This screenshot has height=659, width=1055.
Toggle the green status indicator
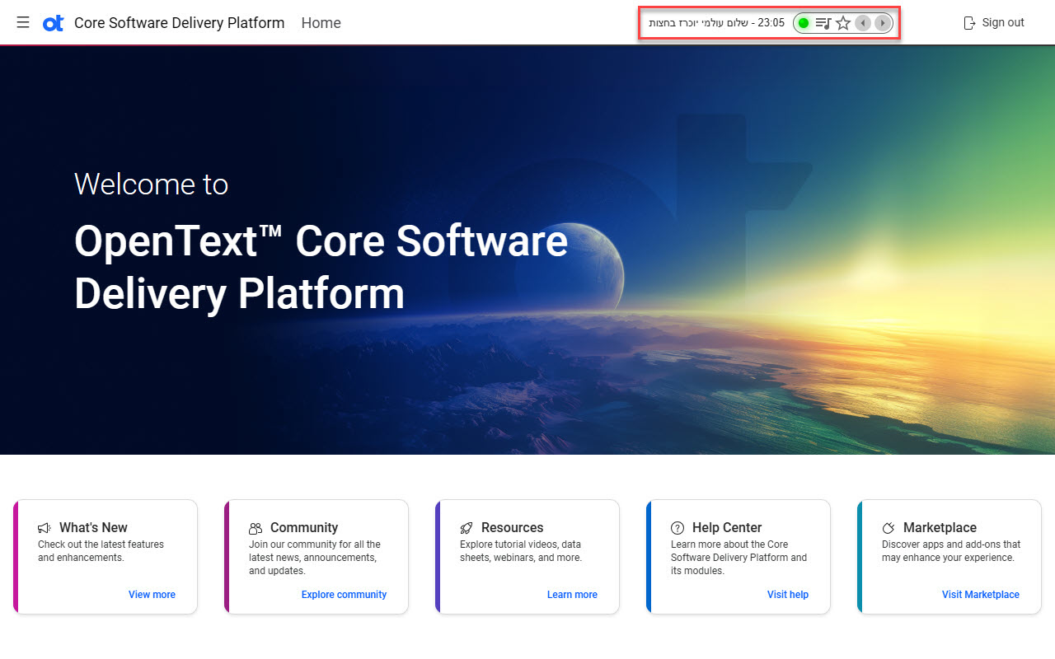(804, 23)
